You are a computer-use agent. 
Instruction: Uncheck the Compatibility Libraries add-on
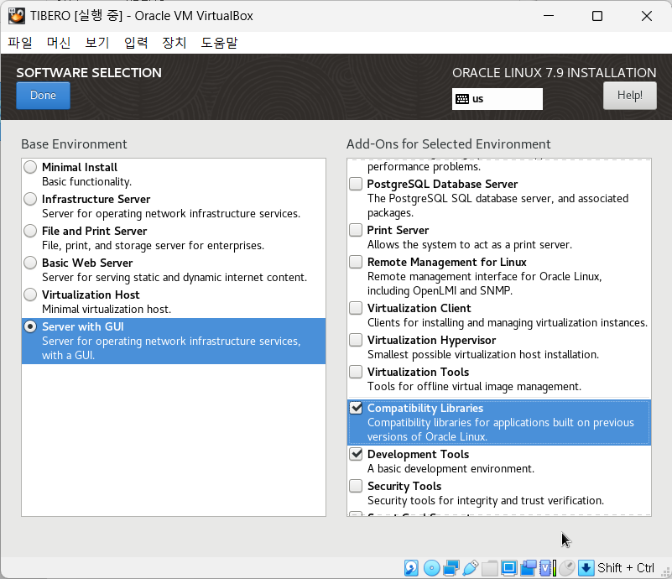356,408
